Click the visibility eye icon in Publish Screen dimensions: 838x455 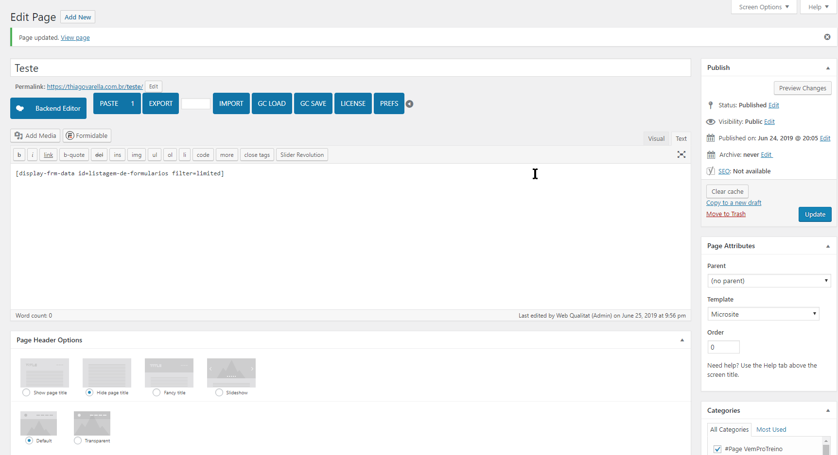[x=711, y=121]
